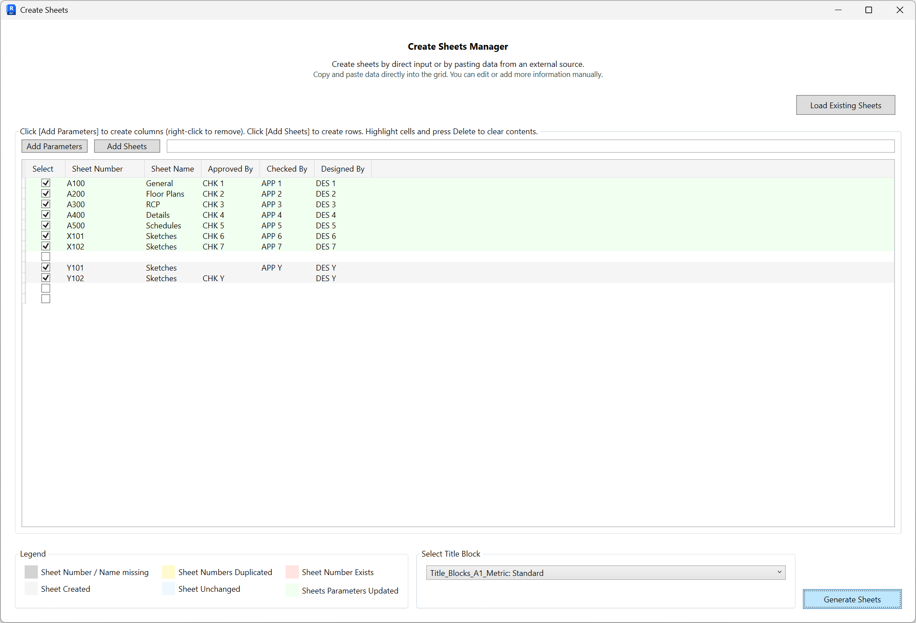Screen dimensions: 916x623
Task: Uncheck the A500 Schedules row
Action: (46, 225)
